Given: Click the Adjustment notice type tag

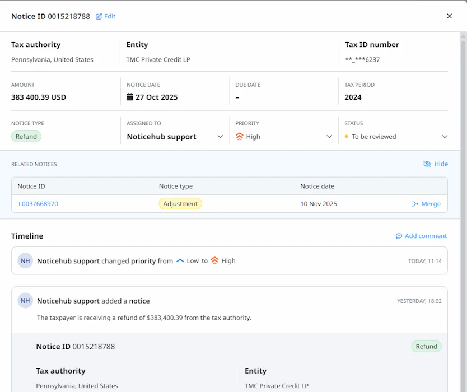Looking at the screenshot, I should [180, 204].
